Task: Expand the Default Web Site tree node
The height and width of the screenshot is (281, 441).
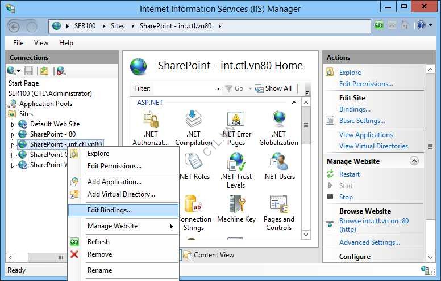Action: pyautogui.click(x=13, y=124)
